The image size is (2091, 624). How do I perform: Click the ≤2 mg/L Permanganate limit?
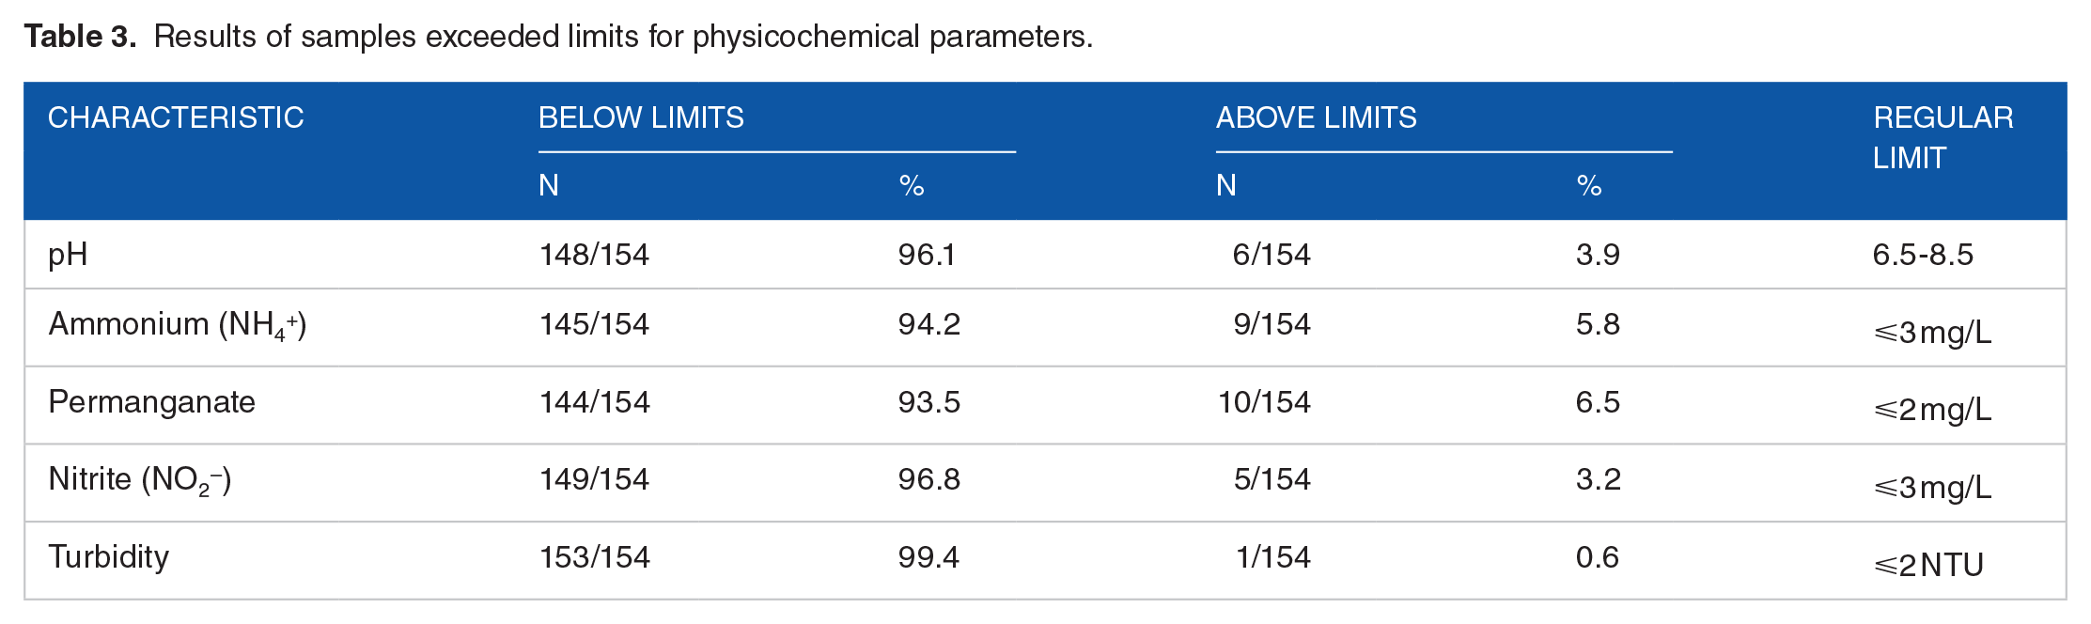click(x=1932, y=410)
